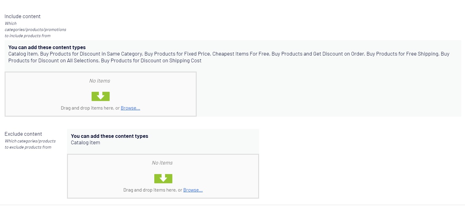Click the Include section's content types heading
Image resolution: width=465 pixels, height=206 pixels.
point(47,48)
